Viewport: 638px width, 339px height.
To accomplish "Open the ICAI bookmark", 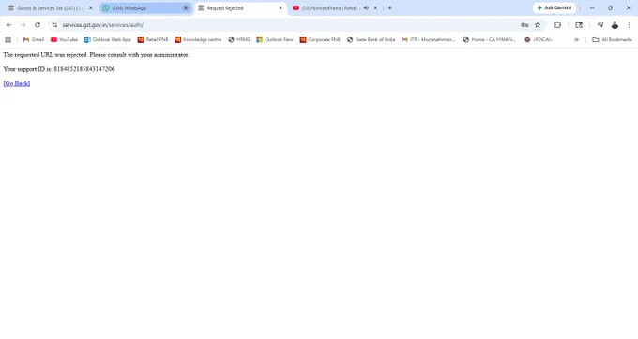I will point(539,39).
